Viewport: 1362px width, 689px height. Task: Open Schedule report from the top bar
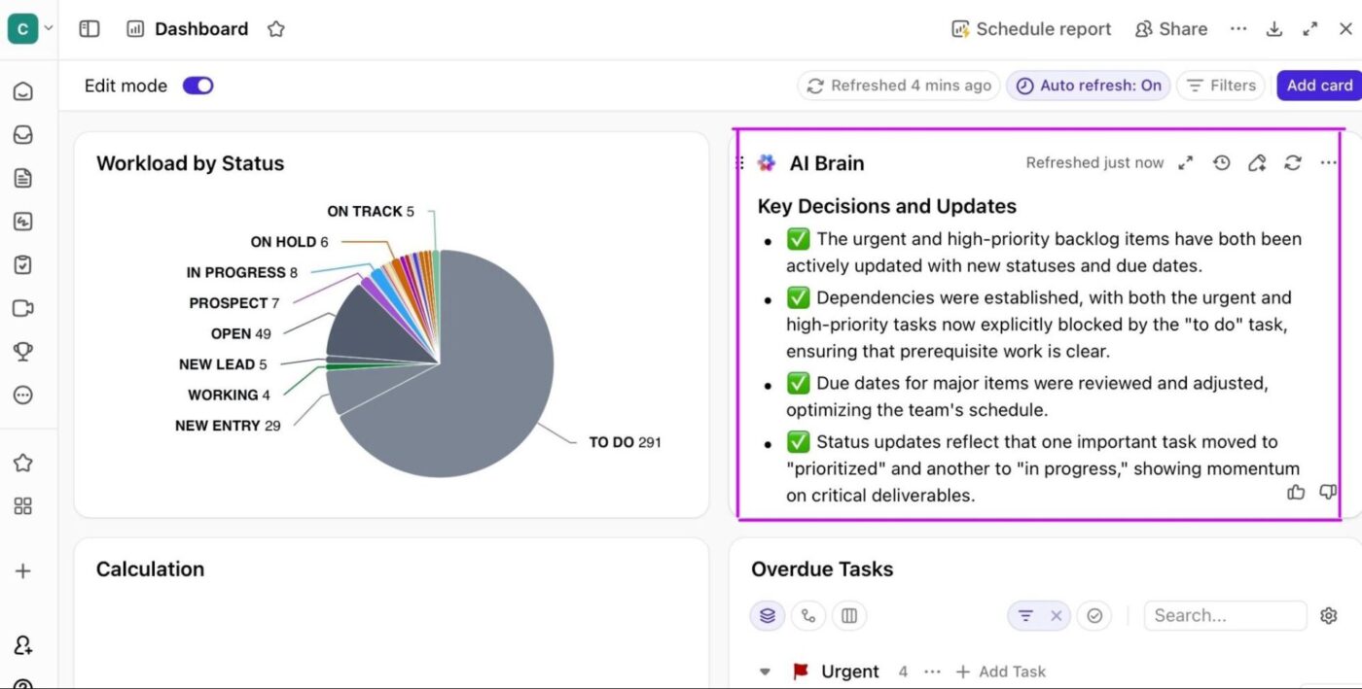(x=1030, y=28)
